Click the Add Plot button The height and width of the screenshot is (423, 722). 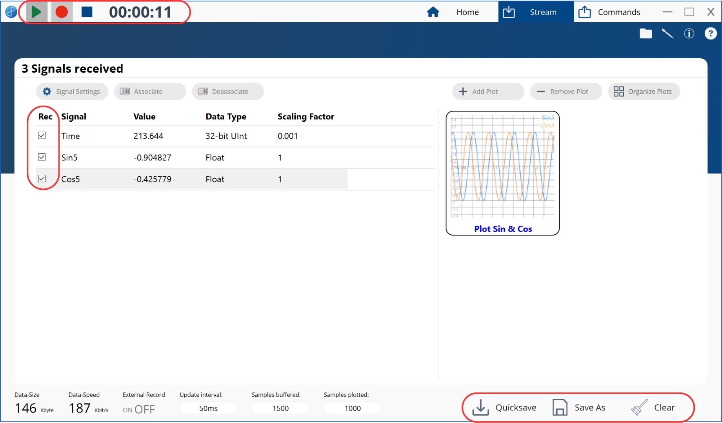point(487,92)
